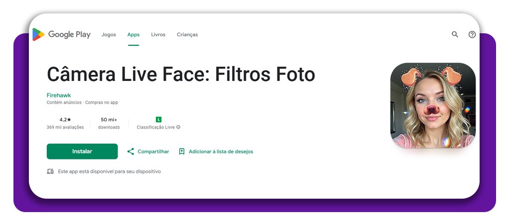Click the Câmera Live Face title
This screenshot has width=510, height=224.
coord(181,74)
